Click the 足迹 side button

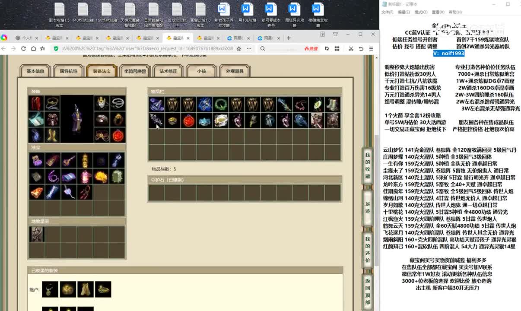coord(368,208)
